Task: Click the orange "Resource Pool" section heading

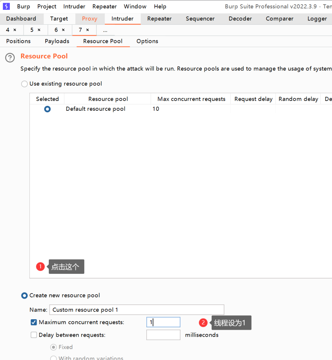Action: coord(44,56)
